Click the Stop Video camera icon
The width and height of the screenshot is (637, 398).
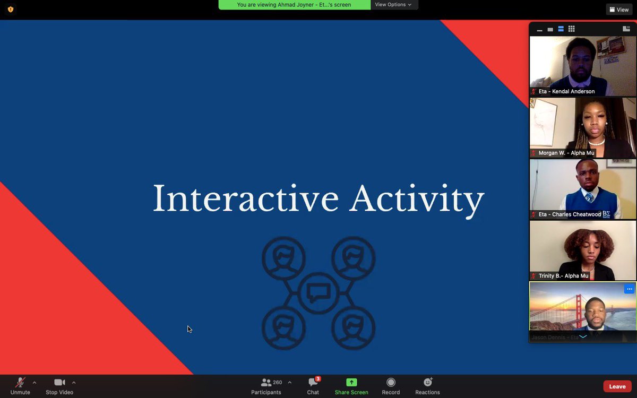59,382
